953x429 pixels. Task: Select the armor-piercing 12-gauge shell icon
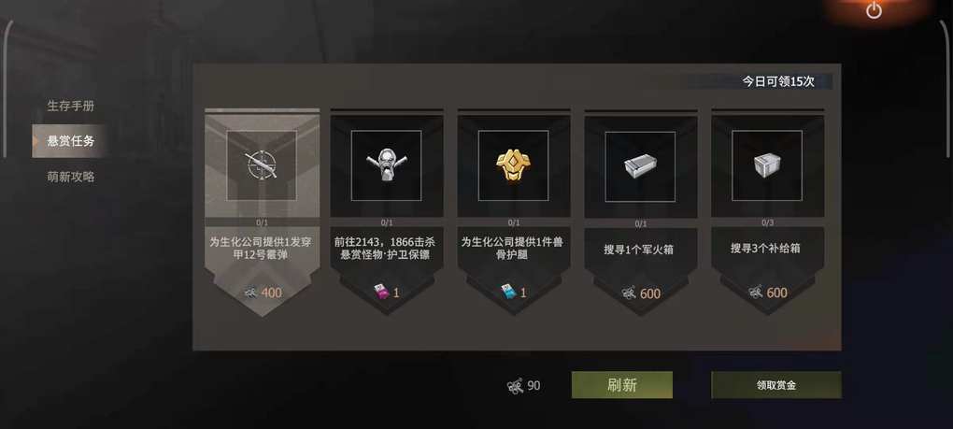[x=262, y=164]
